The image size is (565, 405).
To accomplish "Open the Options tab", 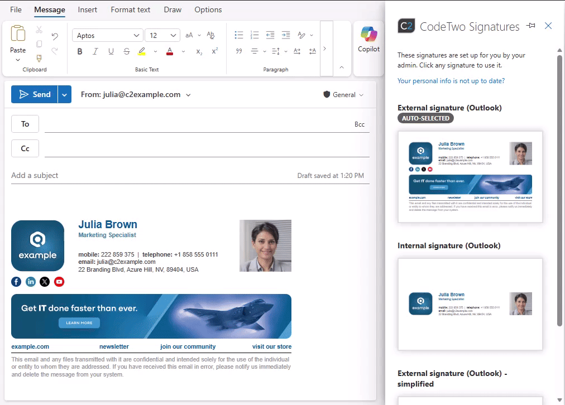I will (x=208, y=9).
